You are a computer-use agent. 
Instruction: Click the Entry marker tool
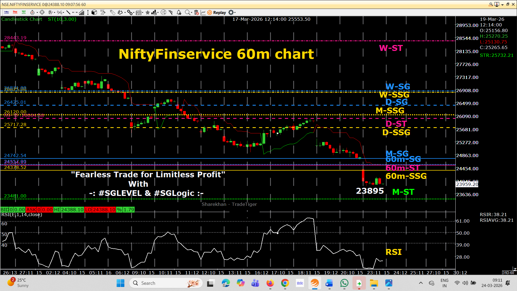(7, 12)
